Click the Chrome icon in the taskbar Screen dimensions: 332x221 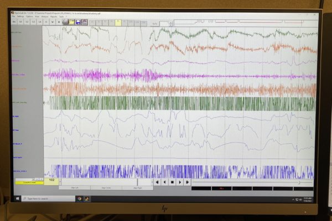79,198
